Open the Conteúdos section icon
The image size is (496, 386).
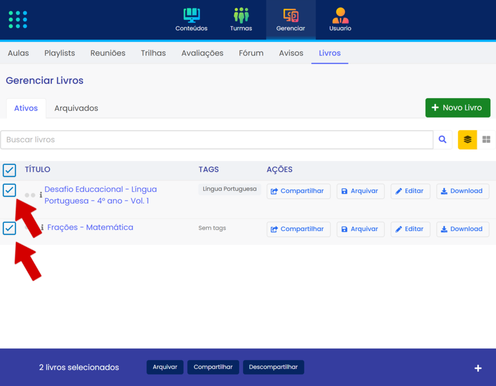tap(191, 15)
